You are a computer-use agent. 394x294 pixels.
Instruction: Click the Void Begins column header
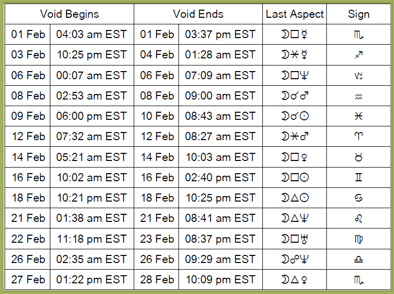[x=70, y=14]
